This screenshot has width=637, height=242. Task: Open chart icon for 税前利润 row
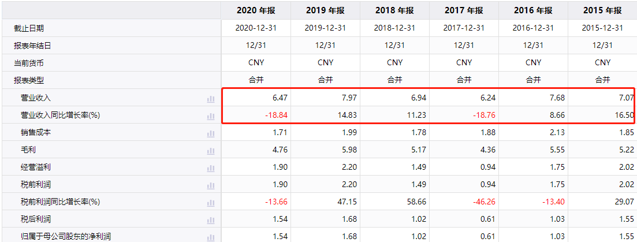click(x=210, y=185)
